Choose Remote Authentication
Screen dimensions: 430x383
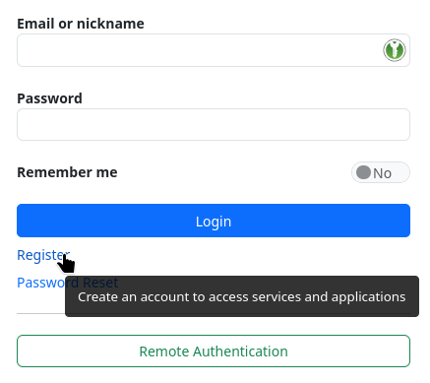pyautogui.click(x=214, y=351)
